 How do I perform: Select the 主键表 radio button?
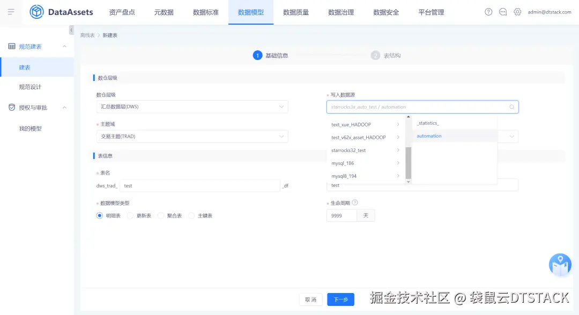[191, 215]
